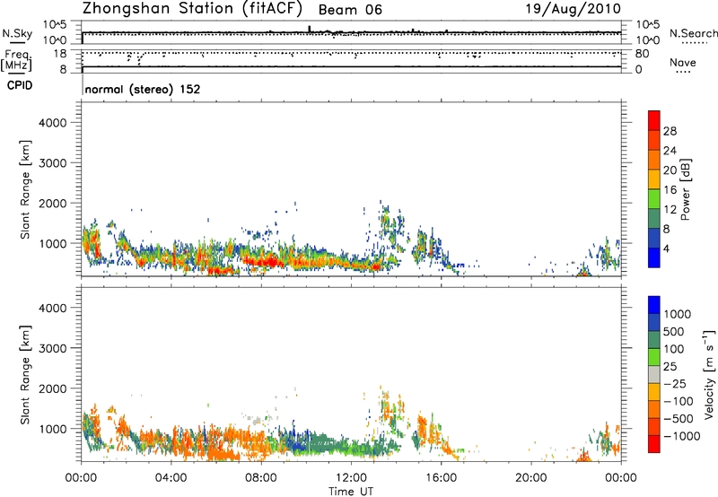The width and height of the screenshot is (718, 497).
Task: Click the red bottom segment of velocity colorbar
Action: [654, 444]
